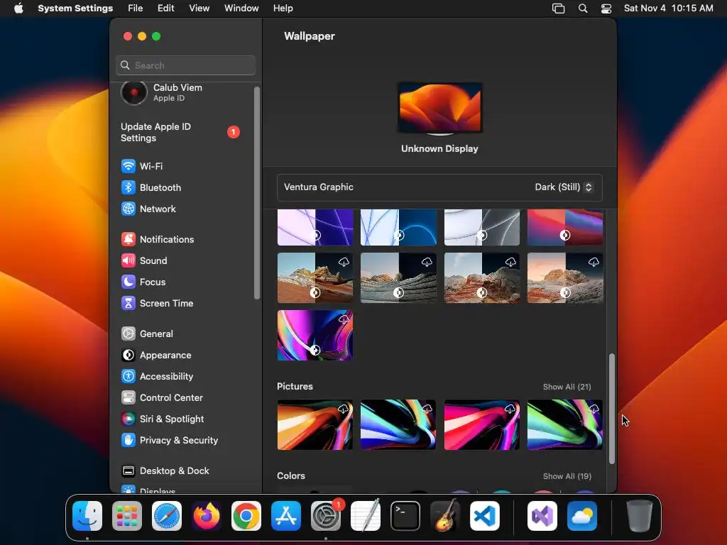727x545 pixels.
Task: Select fourth pink-sky rock landscape wallpaper
Action: 565,277
